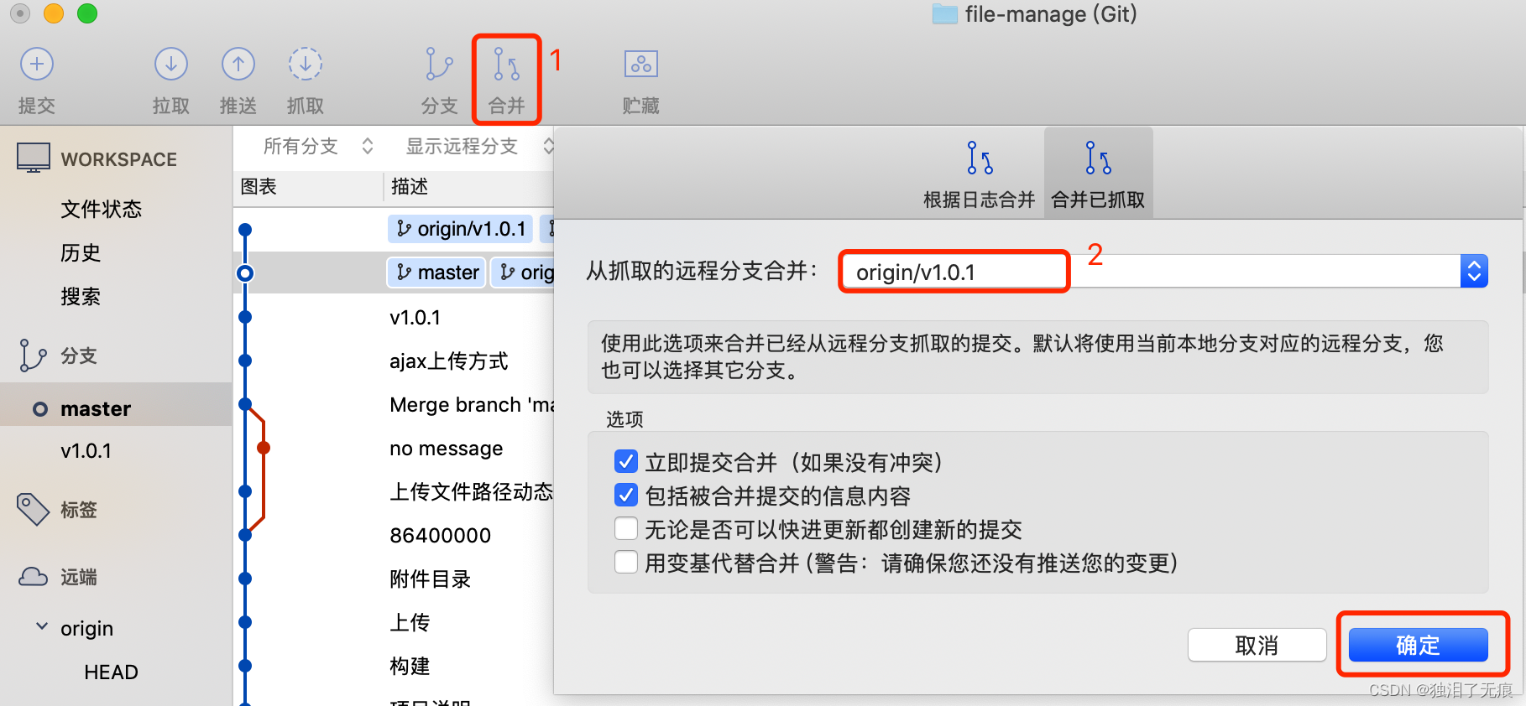The image size is (1526, 706).
Task: Click the 拉取 pull toolbar icon
Action: pyautogui.click(x=171, y=65)
